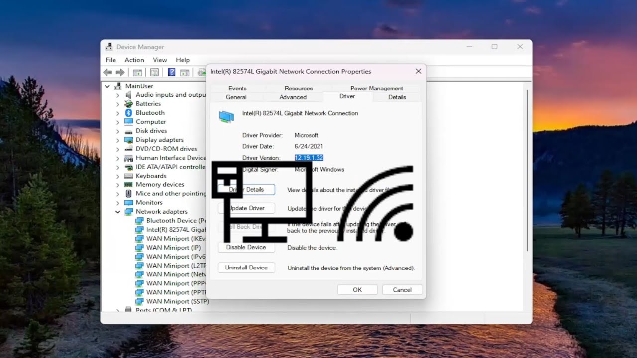Open the Action menu
The height and width of the screenshot is (358, 637).
coord(134,60)
